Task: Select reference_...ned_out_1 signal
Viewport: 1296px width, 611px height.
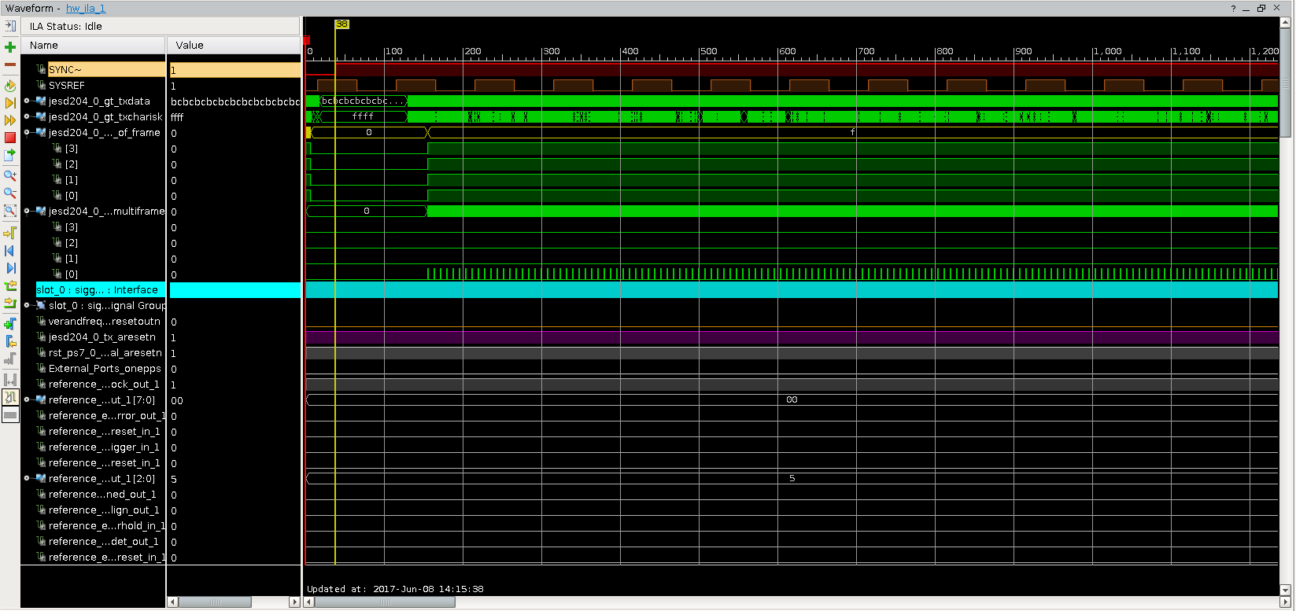Action: [x=102, y=494]
